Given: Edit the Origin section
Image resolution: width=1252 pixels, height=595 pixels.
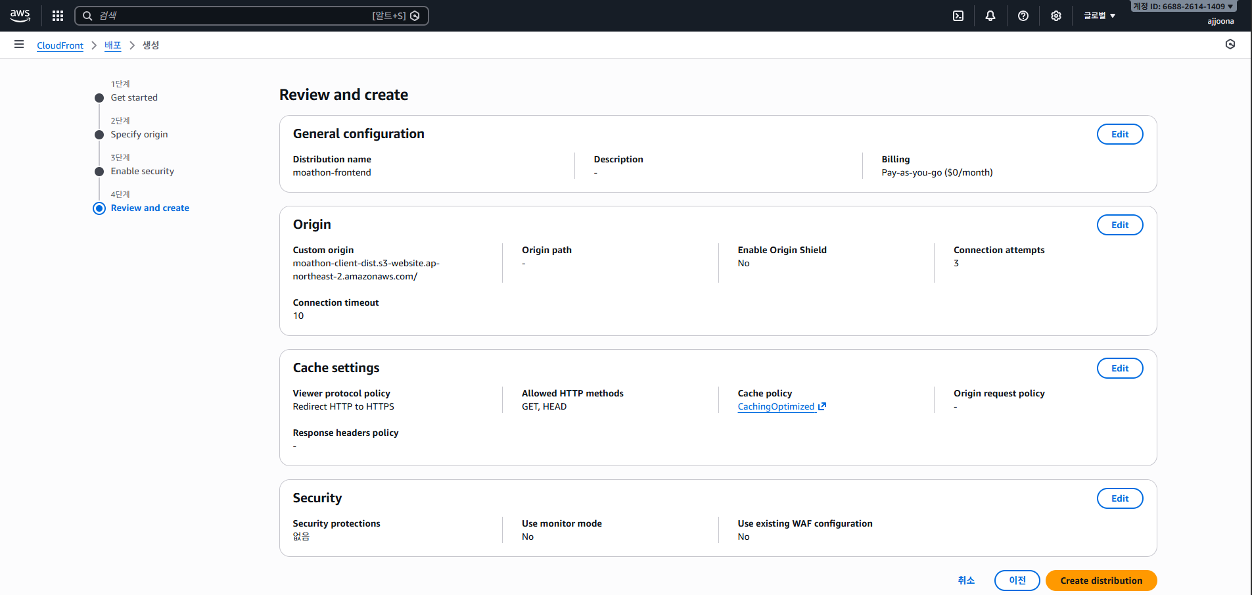Looking at the screenshot, I should (1119, 225).
